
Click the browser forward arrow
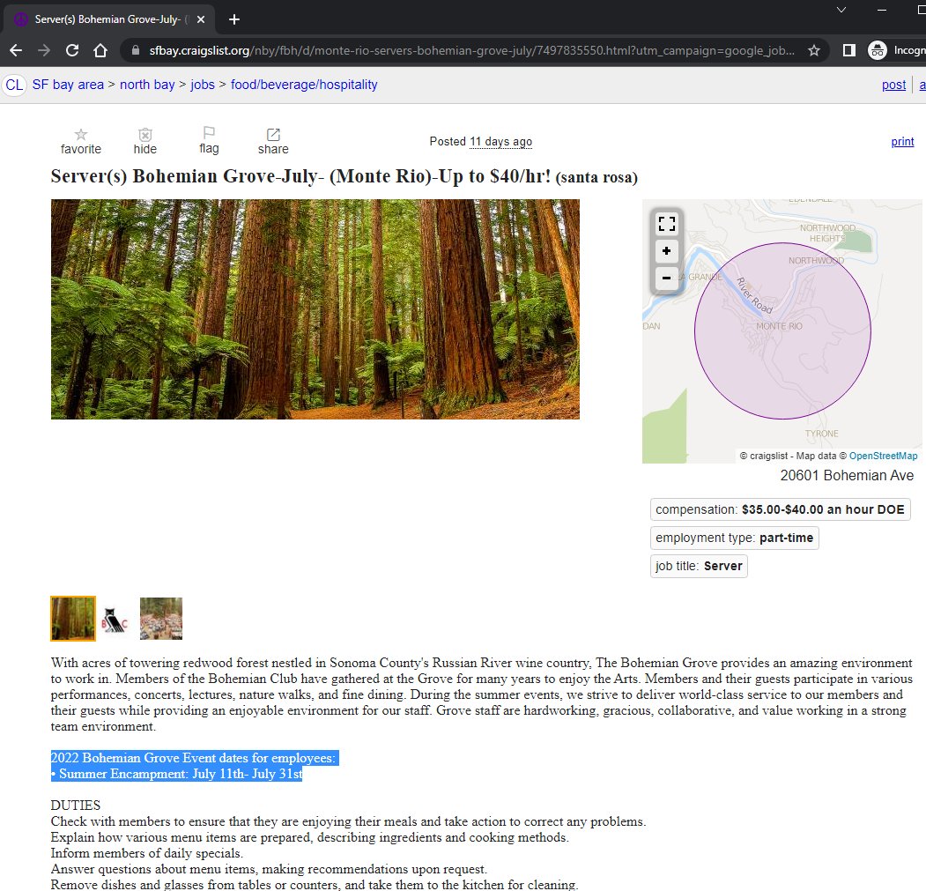(x=44, y=51)
